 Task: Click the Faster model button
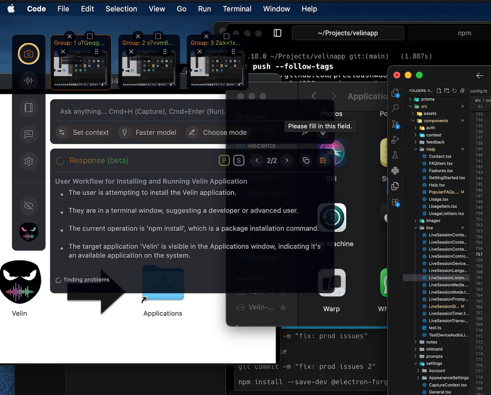tap(148, 132)
